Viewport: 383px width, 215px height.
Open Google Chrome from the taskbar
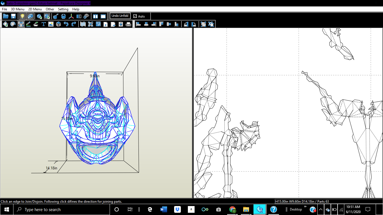pyautogui.click(x=232, y=209)
